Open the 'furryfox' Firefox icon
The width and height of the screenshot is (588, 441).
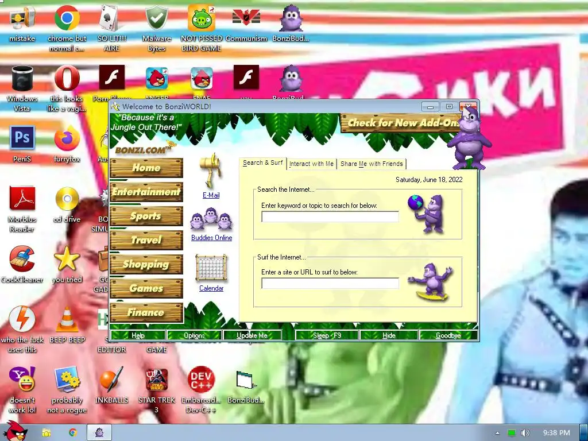click(x=67, y=138)
